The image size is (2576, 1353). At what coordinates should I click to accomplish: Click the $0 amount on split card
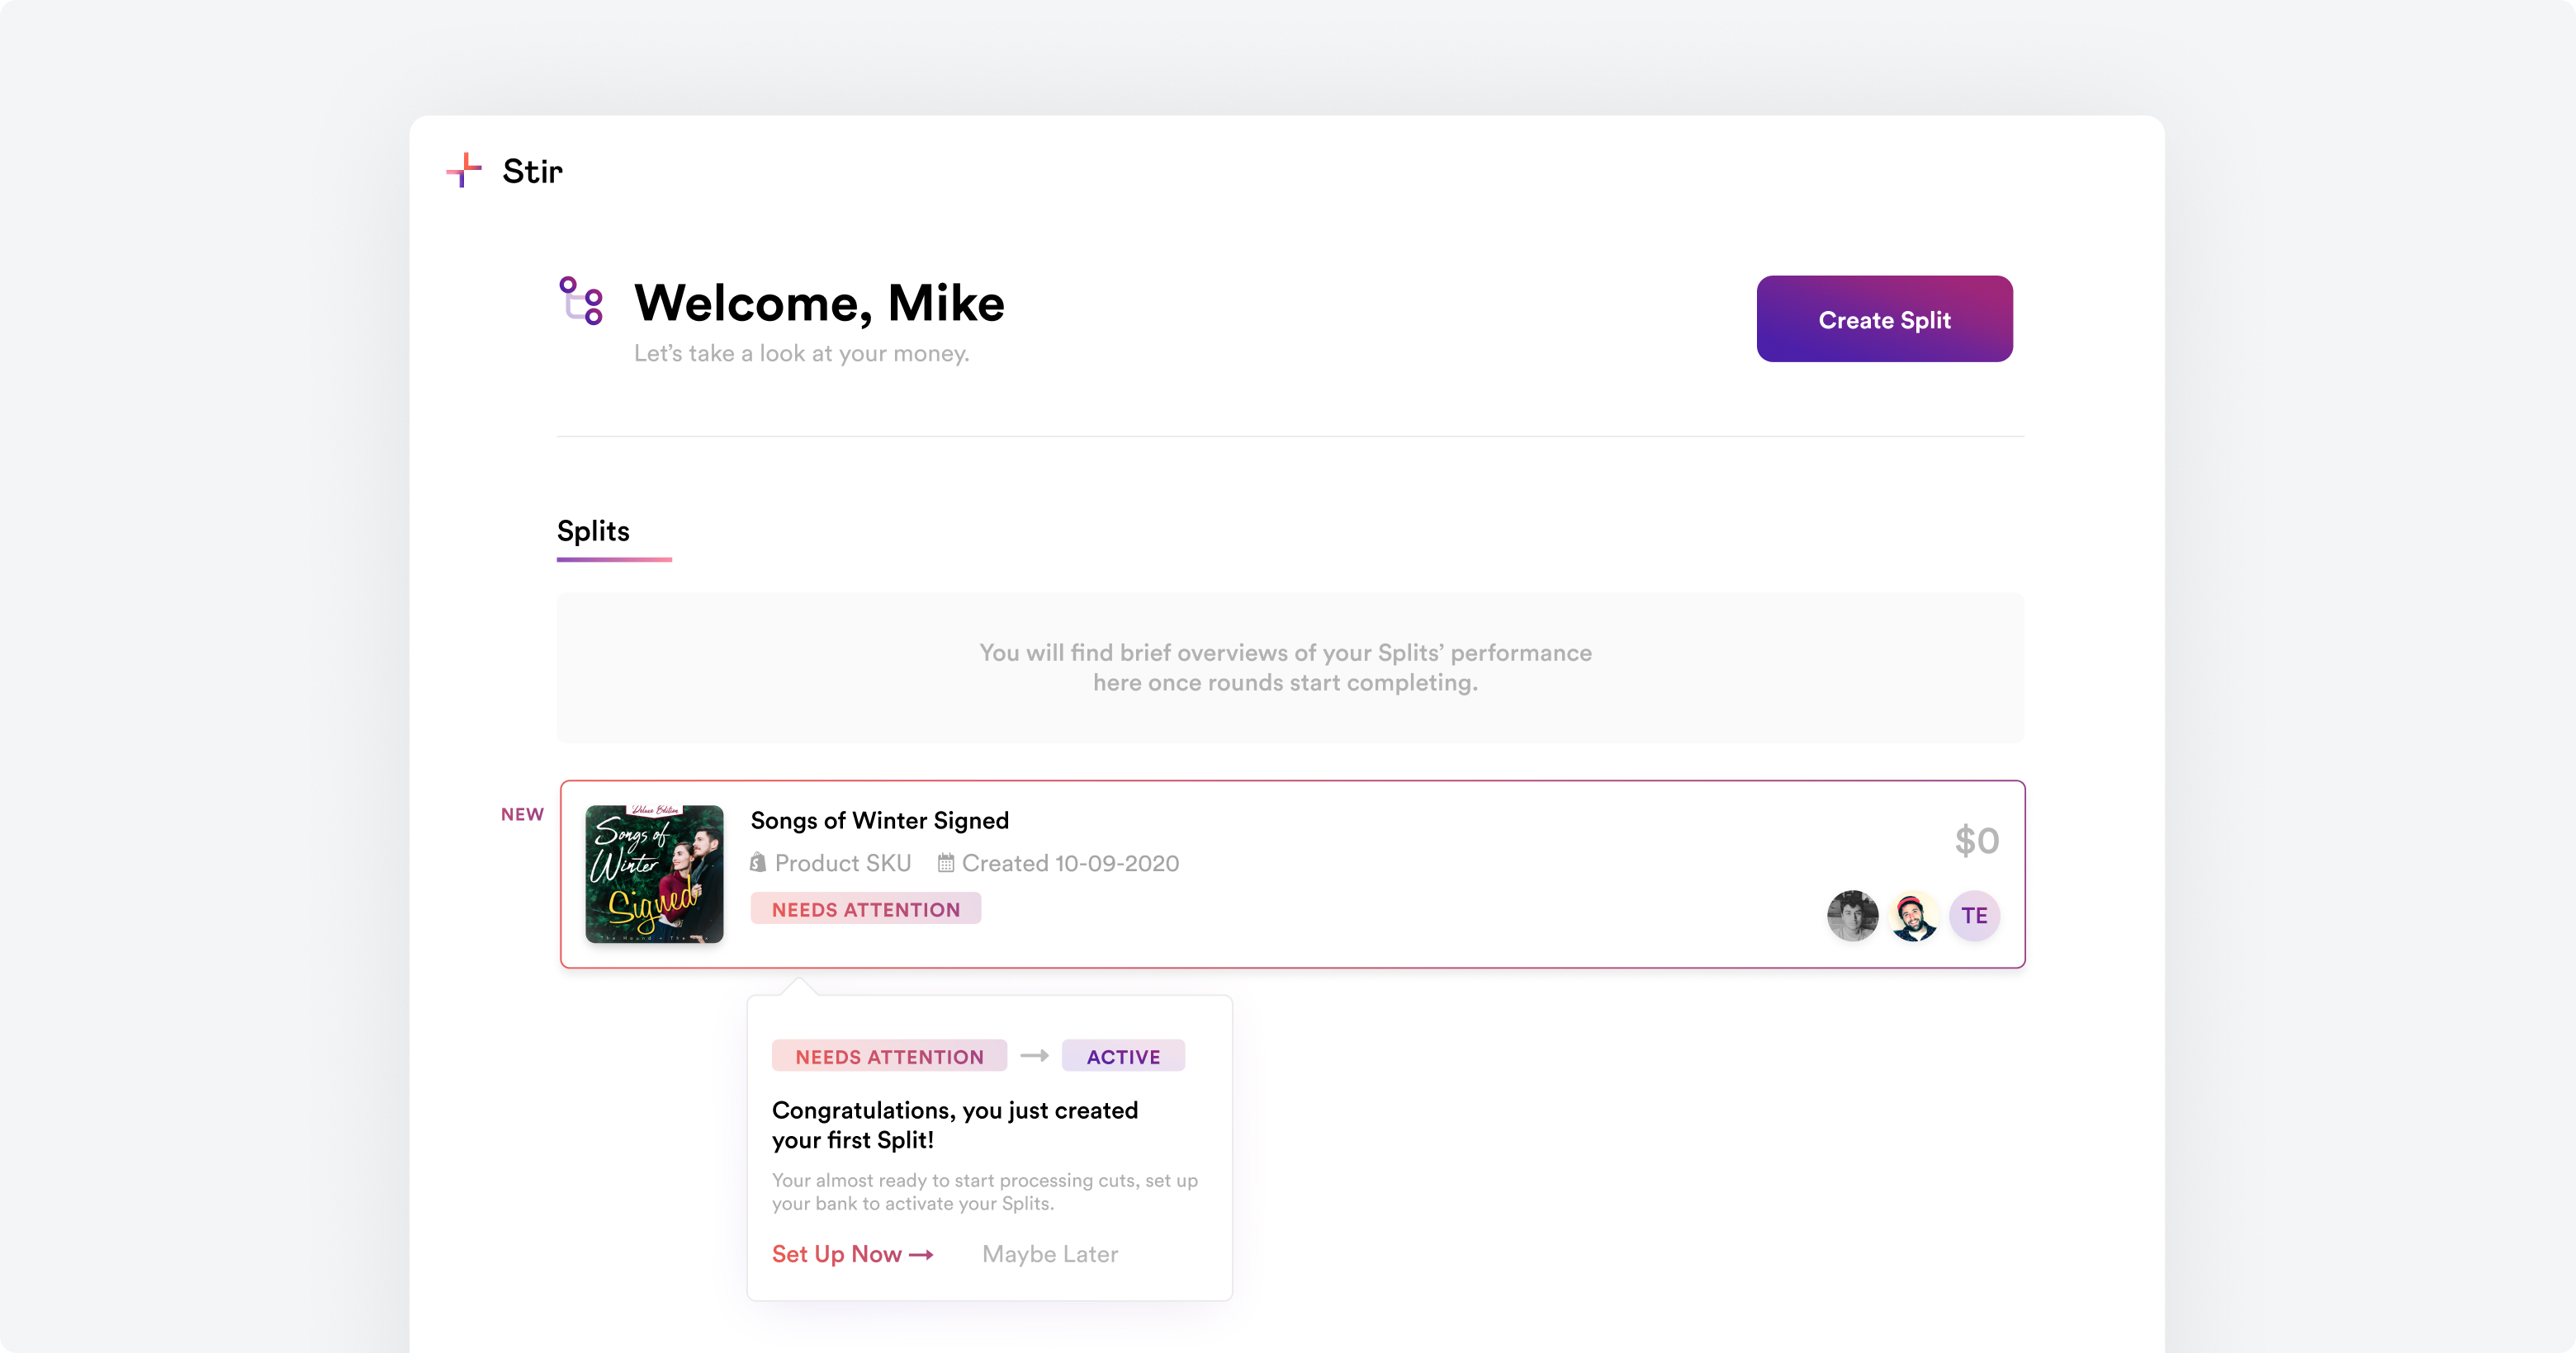[x=1976, y=841]
